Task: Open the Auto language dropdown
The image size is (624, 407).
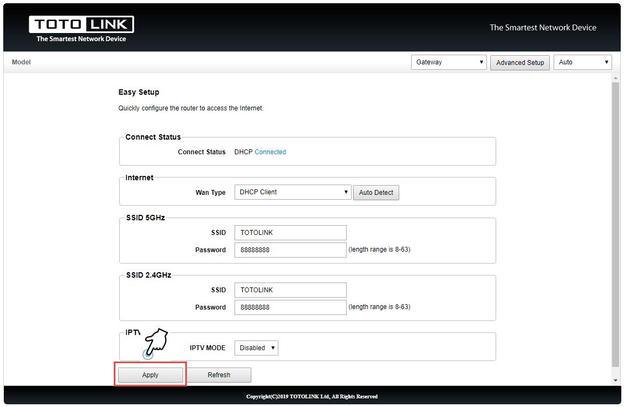Action: (x=582, y=62)
